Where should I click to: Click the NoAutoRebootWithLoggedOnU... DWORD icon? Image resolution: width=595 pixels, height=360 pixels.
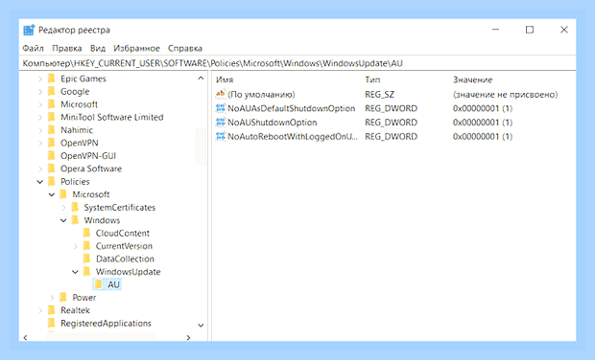point(221,136)
